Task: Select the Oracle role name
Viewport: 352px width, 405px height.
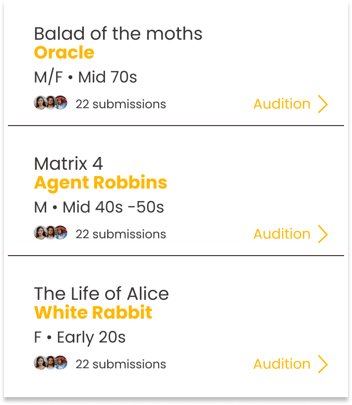Action: [64, 53]
